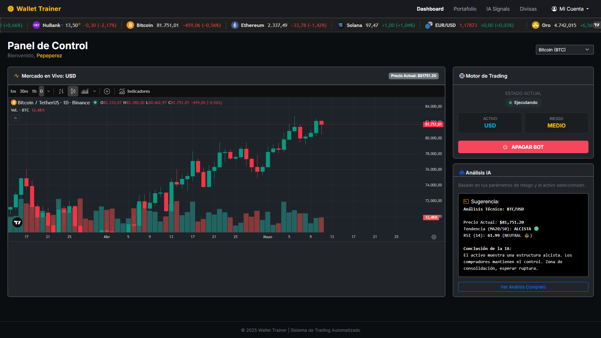The width and height of the screenshot is (601, 338).
Task: Click the TradingView logo on chart
Action: click(x=18, y=222)
